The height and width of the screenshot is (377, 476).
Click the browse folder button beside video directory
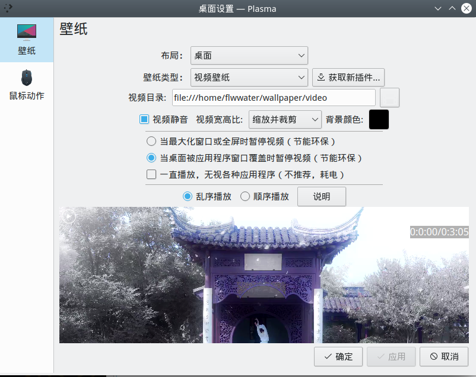(389, 98)
